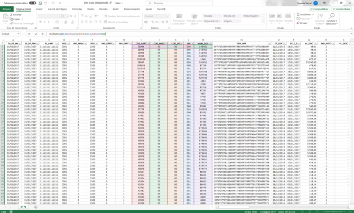Click the Undo arrow icon

pyautogui.click(x=45, y=3)
